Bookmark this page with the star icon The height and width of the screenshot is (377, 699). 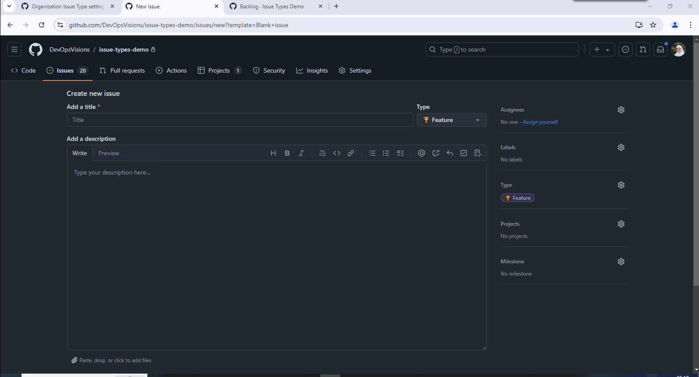tap(653, 25)
